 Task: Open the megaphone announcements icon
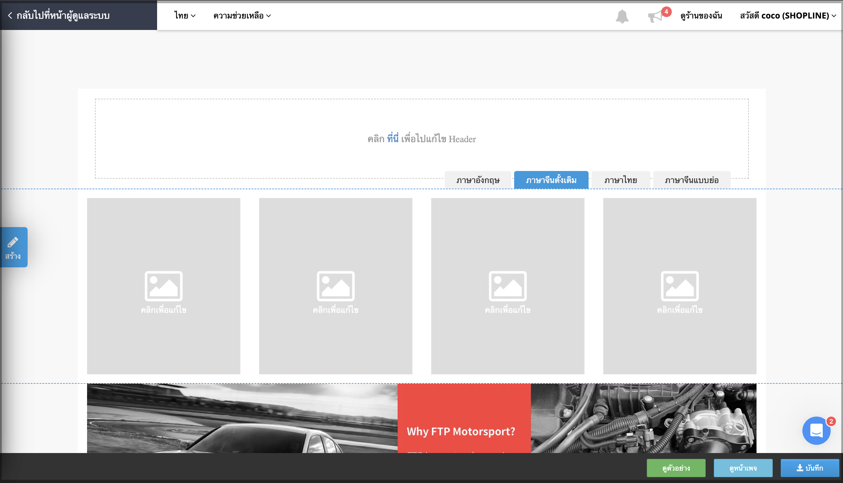[655, 16]
